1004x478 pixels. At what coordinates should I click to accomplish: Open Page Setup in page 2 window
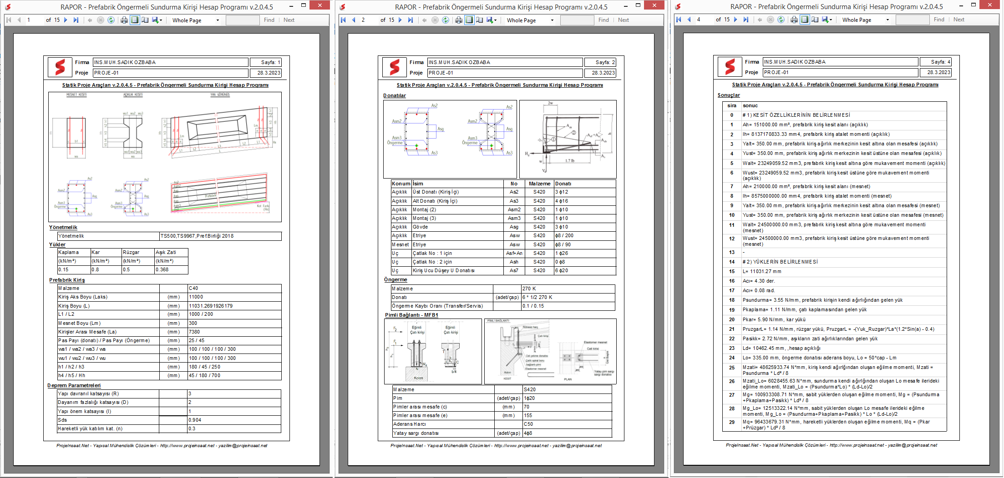pos(479,20)
